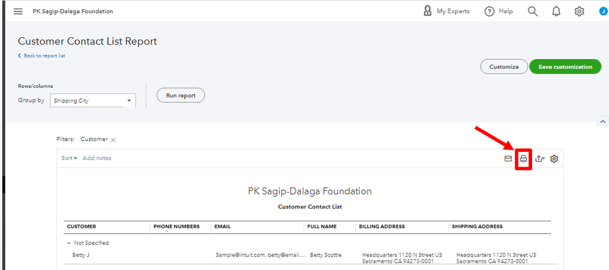
Task: Print the Customer Contact List report
Action: point(523,159)
